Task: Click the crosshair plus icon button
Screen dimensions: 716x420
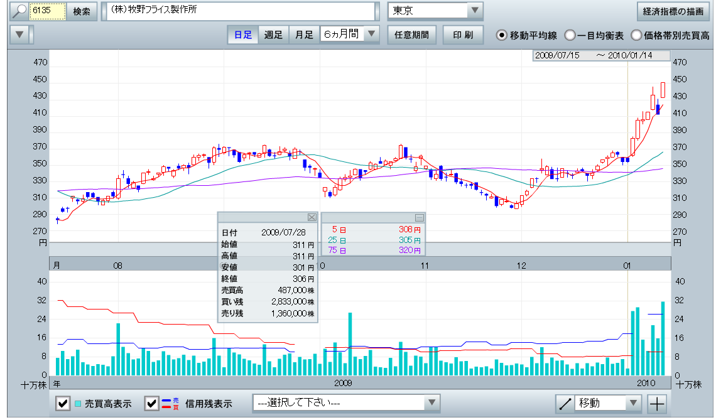Action: point(657,403)
